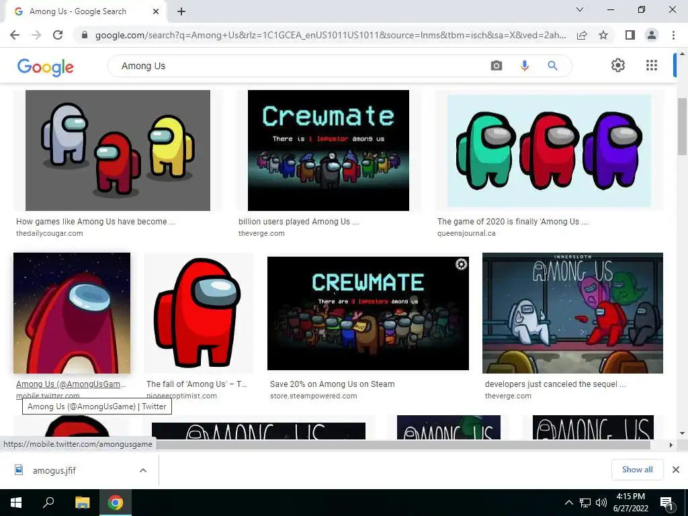
Task: Click the scroll down arrow of page scrollbar
Action: pos(682,433)
